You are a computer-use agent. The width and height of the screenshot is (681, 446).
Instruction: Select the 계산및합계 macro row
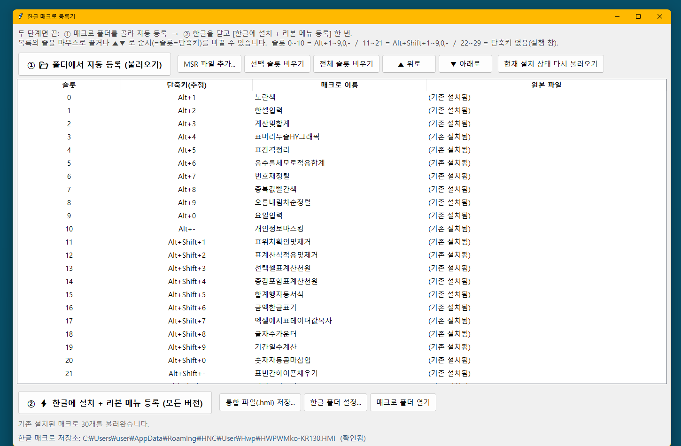click(342, 124)
